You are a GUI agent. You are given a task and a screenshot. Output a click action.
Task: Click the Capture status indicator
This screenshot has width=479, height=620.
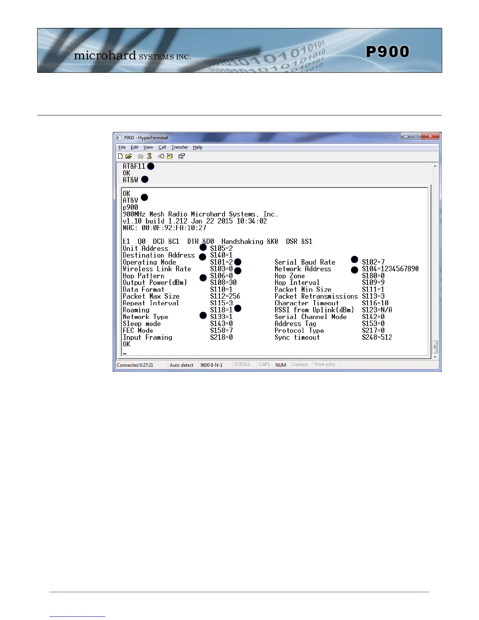coord(300,364)
